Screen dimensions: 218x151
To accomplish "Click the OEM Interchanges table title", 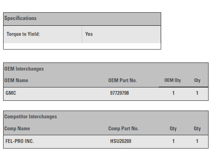I will click(x=24, y=69).
